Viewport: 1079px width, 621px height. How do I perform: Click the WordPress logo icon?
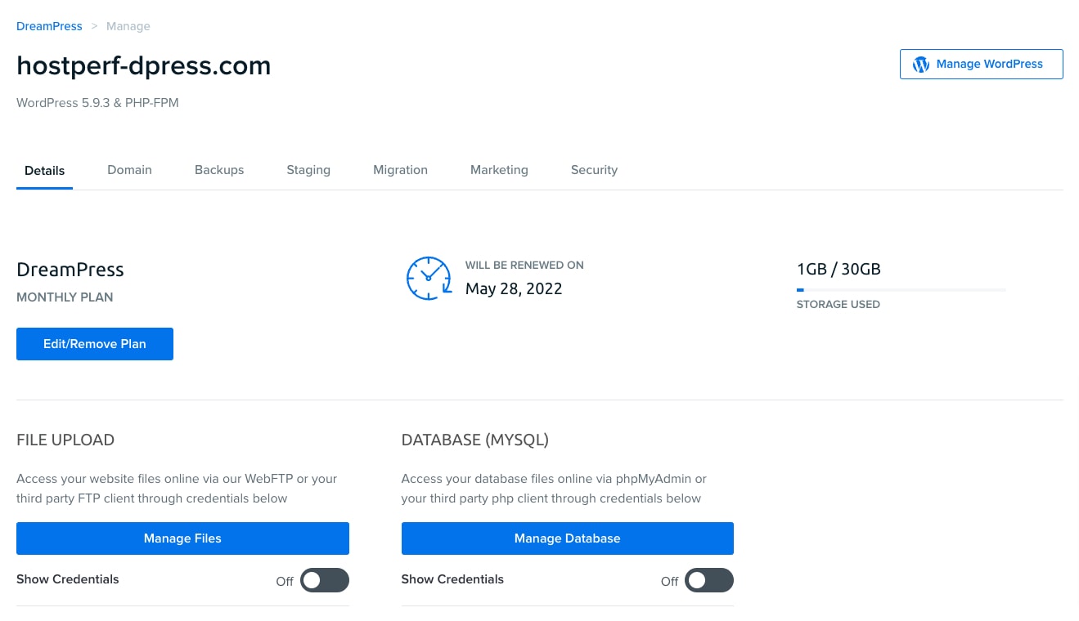pyautogui.click(x=921, y=65)
